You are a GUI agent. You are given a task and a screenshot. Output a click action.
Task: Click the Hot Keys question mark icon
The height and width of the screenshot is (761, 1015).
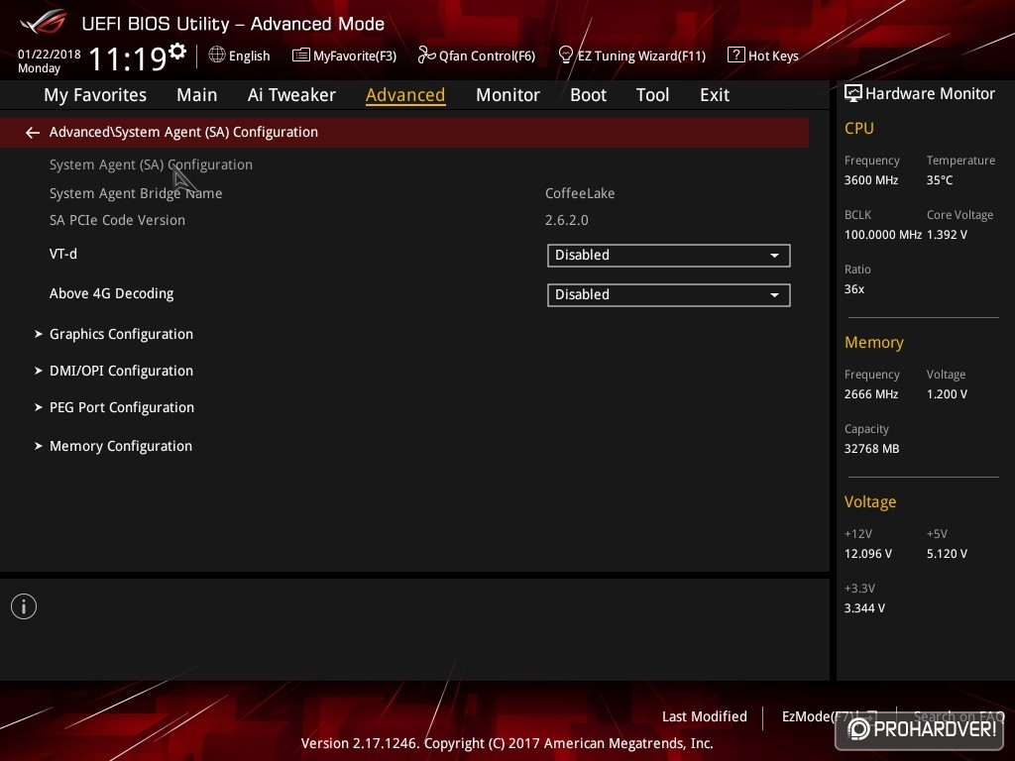(x=736, y=55)
